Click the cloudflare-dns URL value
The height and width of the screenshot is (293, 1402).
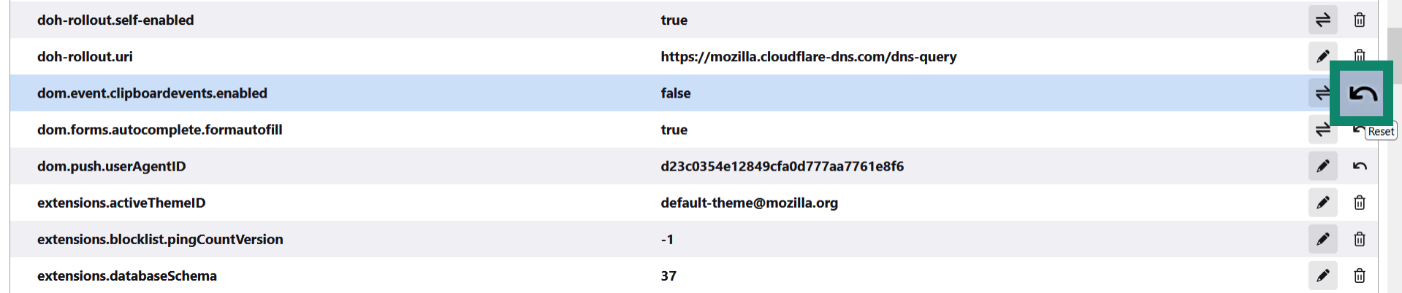(x=808, y=57)
